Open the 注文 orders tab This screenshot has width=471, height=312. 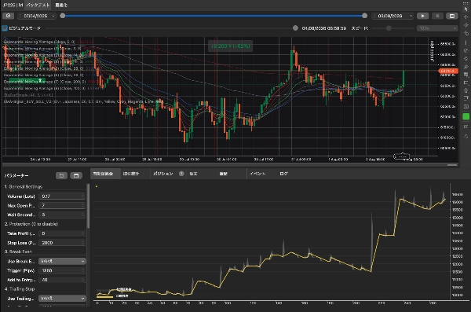coord(193,174)
